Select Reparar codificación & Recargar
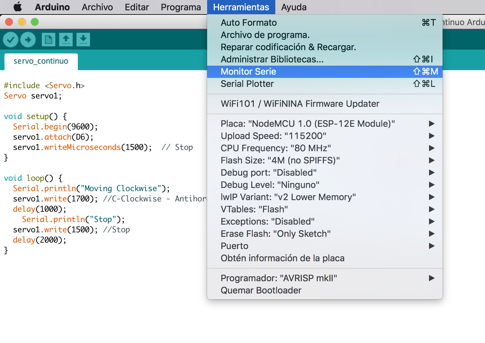 pos(325,47)
